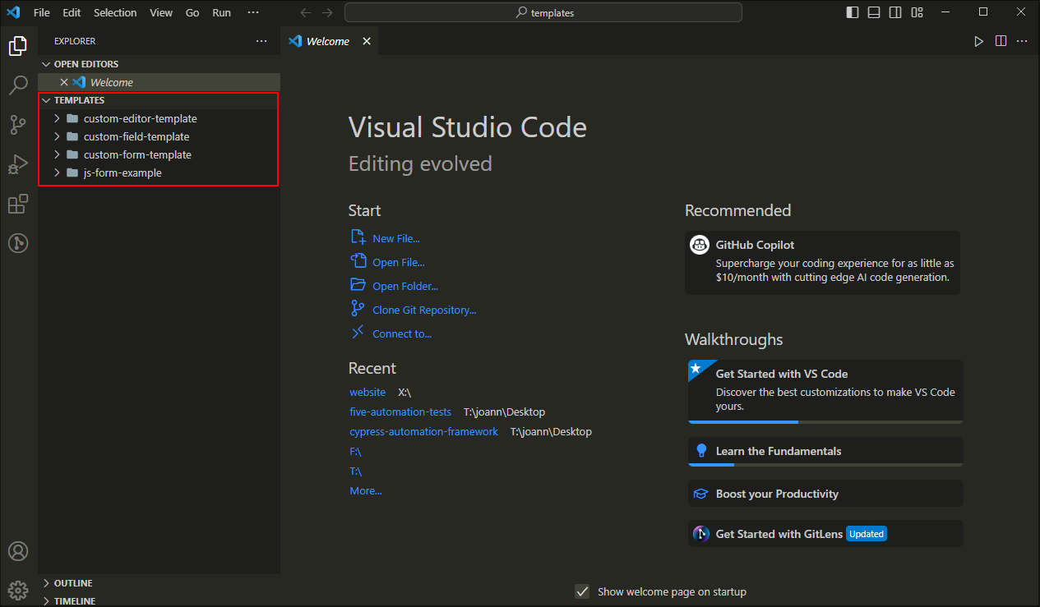Click the New File icon under Start
1040x607 pixels.
[x=358, y=237]
